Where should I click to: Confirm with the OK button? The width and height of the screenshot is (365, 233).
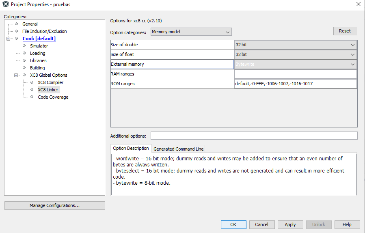tap(233, 224)
